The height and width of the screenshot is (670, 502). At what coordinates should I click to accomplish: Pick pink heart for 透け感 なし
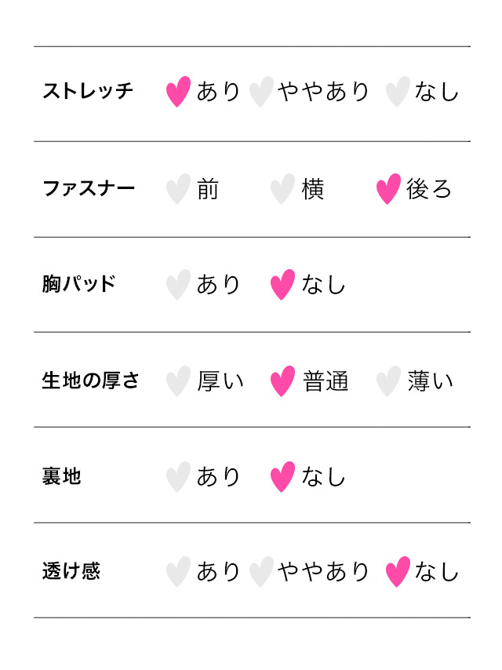point(398,572)
